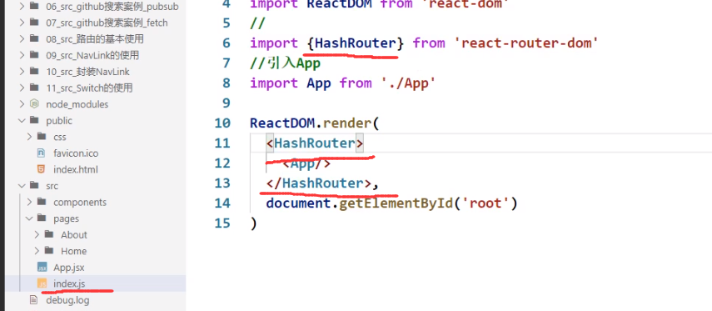Click the index.html HTML5 file icon
The width and height of the screenshot is (712, 311).
click(42, 169)
